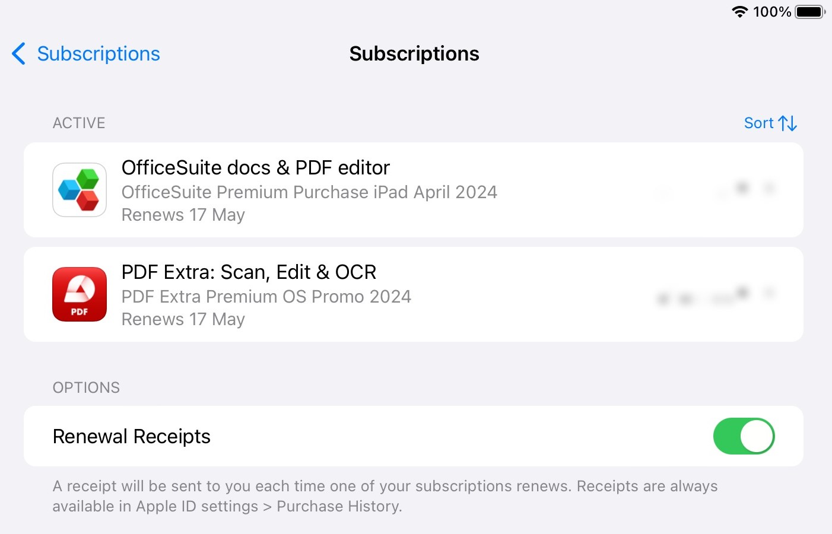The height and width of the screenshot is (534, 832).
Task: Expand the PDF Extra subscription row chevron
Action: tap(769, 293)
